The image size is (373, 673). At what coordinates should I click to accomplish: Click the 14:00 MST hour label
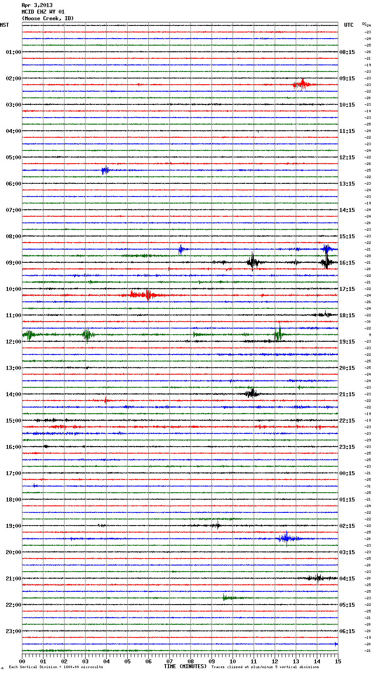pos(13,394)
